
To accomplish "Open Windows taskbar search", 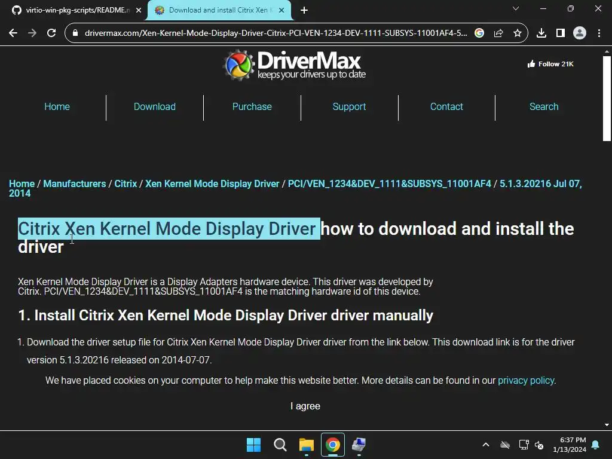I will click(280, 445).
